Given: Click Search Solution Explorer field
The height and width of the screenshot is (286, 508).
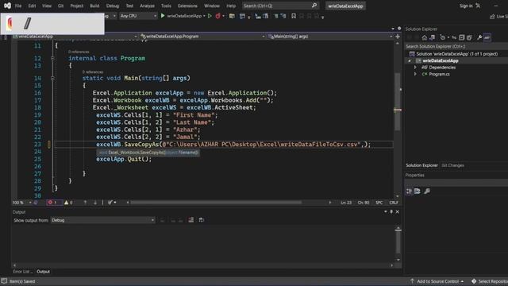Looking at the screenshot, I should click(456, 46).
